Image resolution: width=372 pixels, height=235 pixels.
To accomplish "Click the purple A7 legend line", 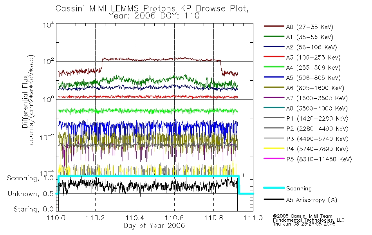I will pyautogui.click(x=274, y=97).
